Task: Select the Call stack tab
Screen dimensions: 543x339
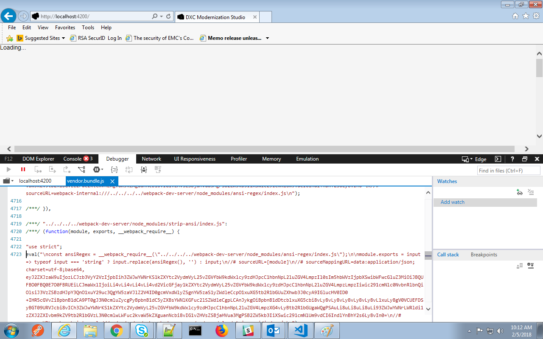Action: (x=448, y=255)
